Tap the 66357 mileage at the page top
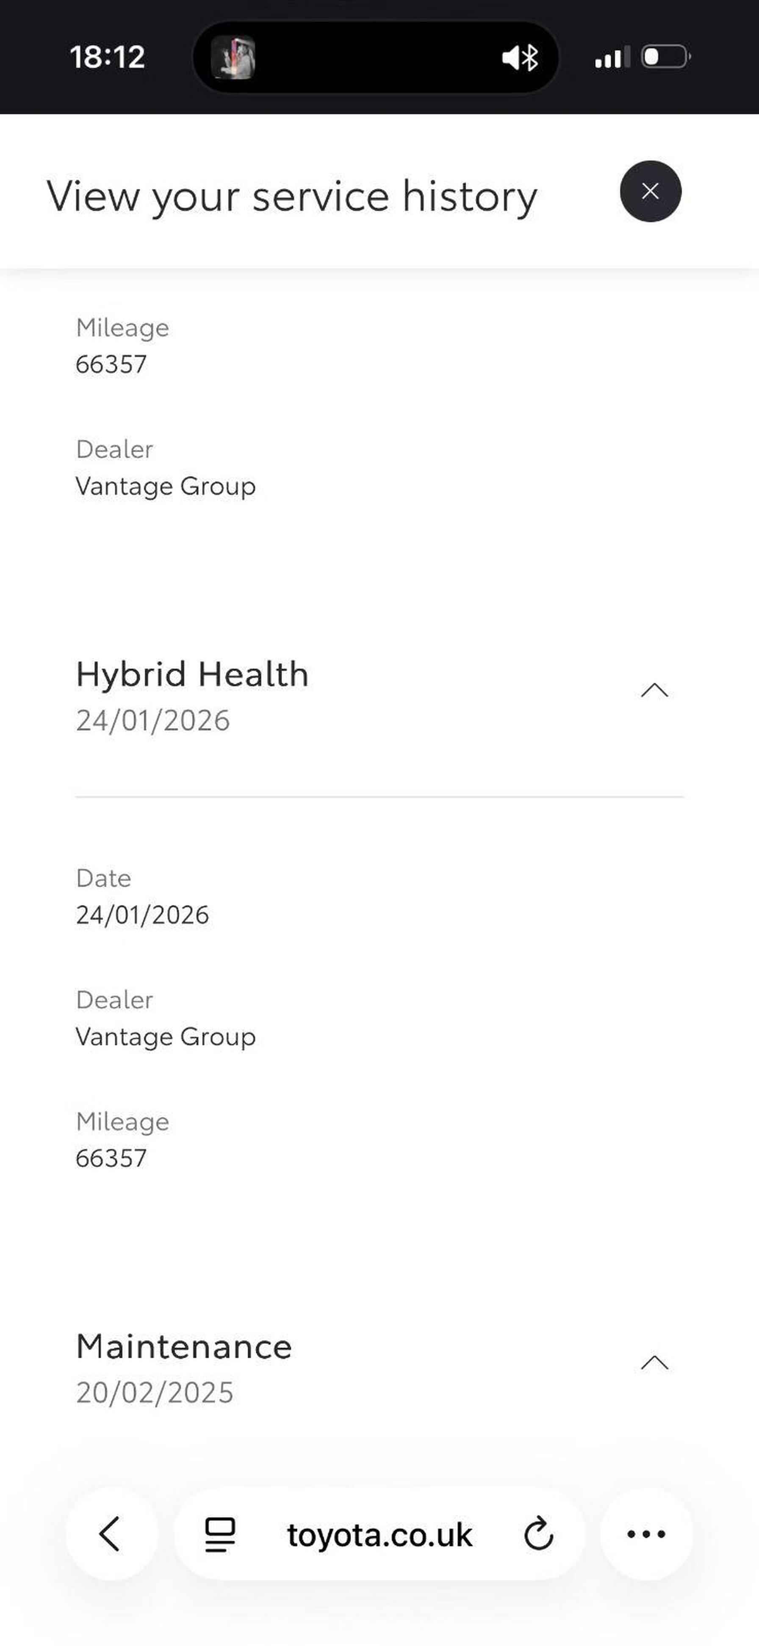This screenshot has width=759, height=1646. pos(111,364)
